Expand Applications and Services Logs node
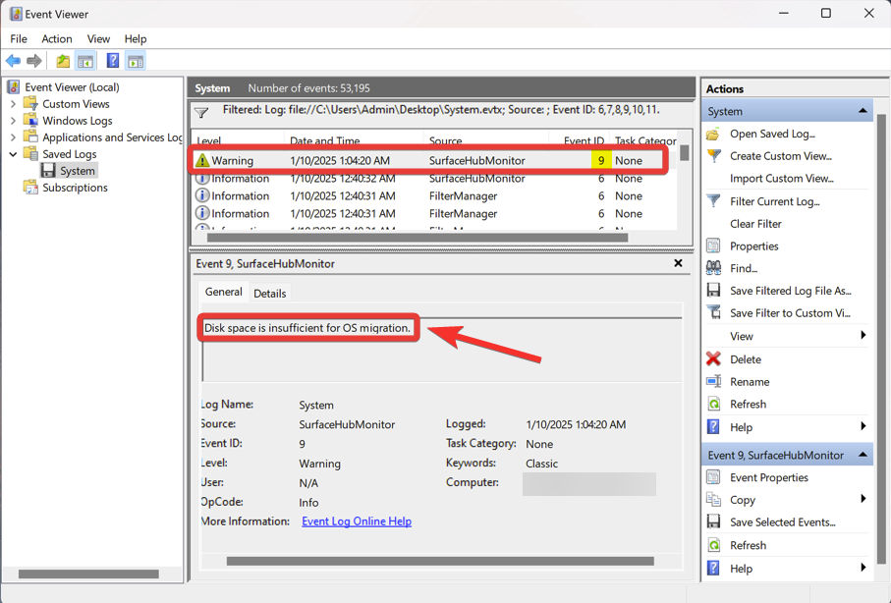Viewport: 891px width, 603px height. click(13, 137)
